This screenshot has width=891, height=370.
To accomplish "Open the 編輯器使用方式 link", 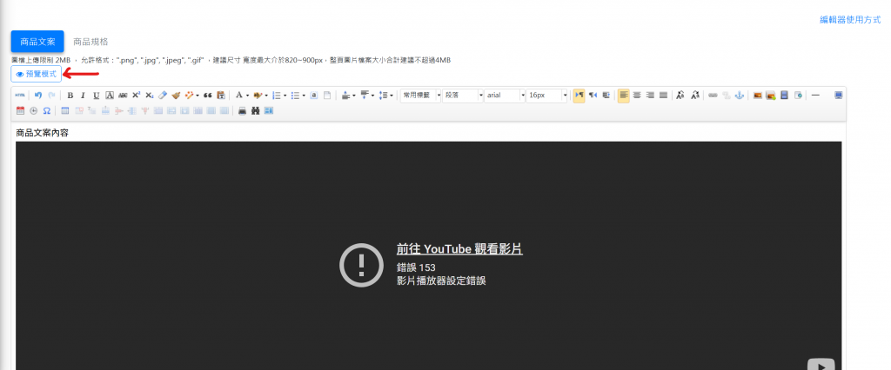I will pos(849,19).
